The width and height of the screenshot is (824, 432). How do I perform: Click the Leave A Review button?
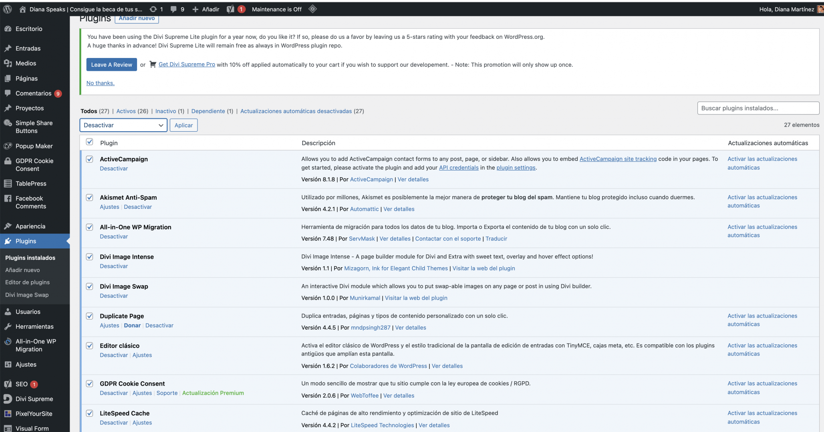111,64
